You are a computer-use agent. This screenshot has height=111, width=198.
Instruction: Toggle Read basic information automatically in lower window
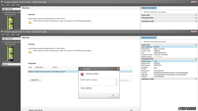142,42
